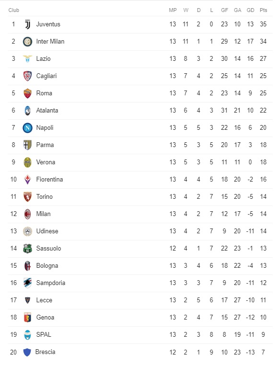Select the Torino table row name
This screenshot has width=279, height=366.
click(x=44, y=197)
